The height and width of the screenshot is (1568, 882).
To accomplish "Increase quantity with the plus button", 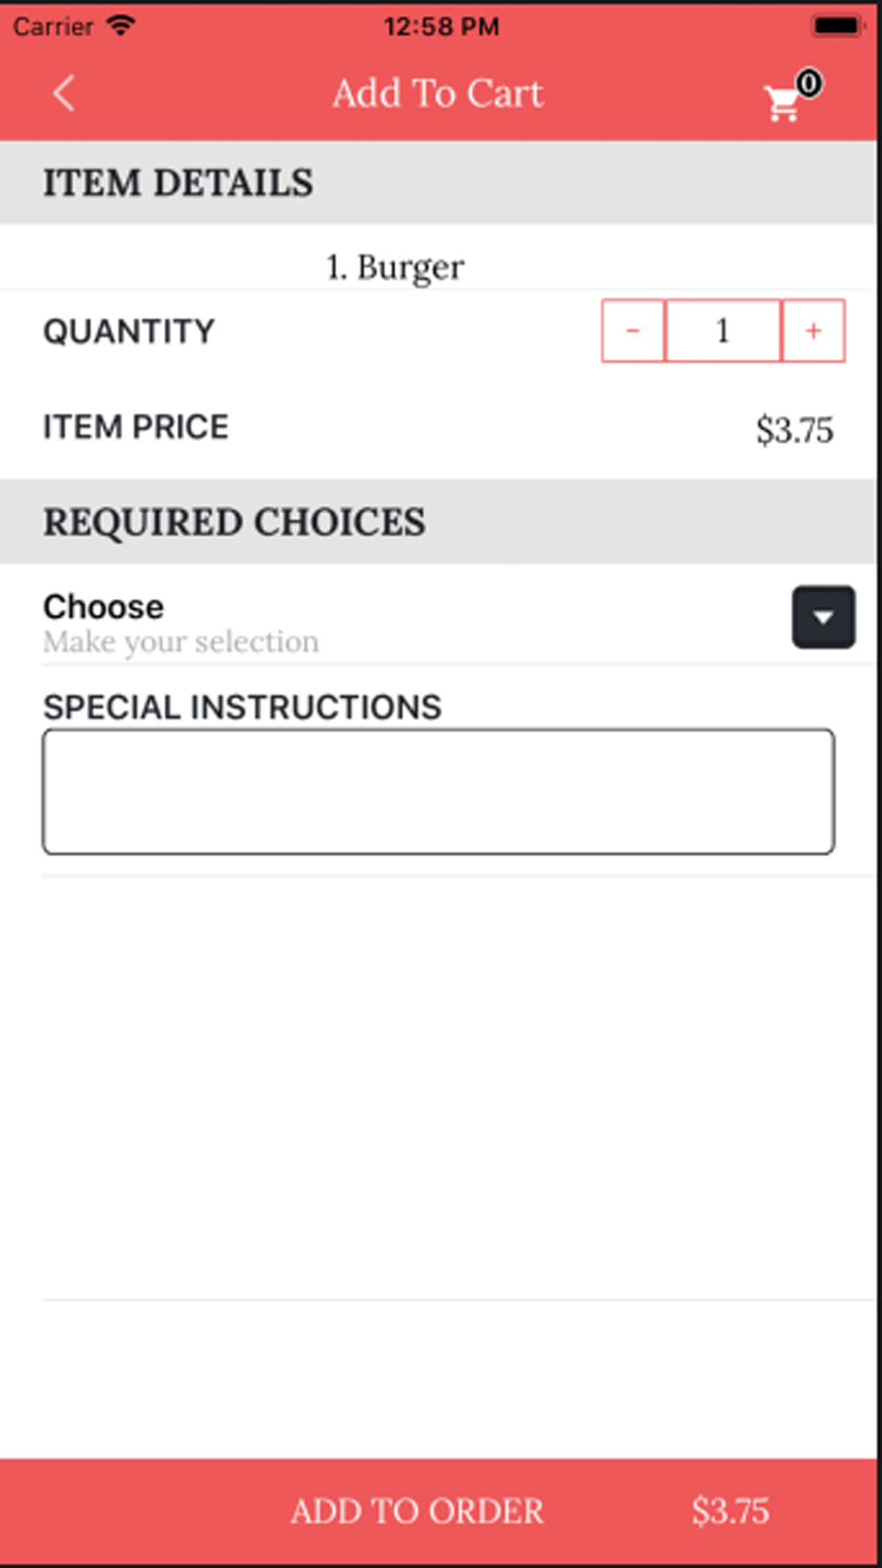I will tap(813, 331).
